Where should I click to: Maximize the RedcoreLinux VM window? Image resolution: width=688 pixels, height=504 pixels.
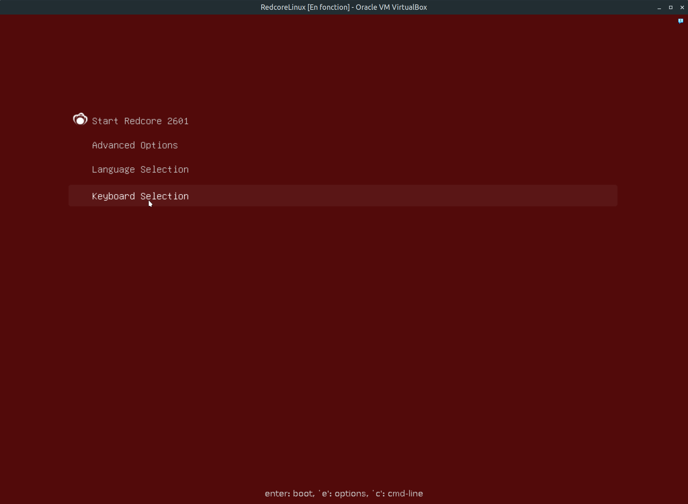(670, 7)
